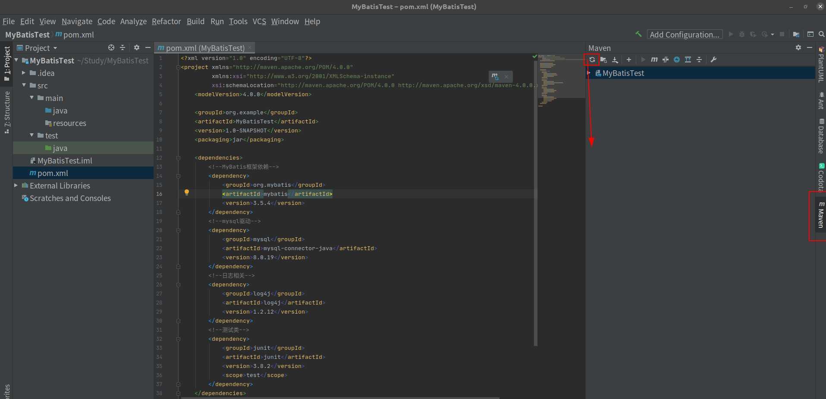This screenshot has width=826, height=399.
Task: Open the Build menu
Action: [x=195, y=21]
